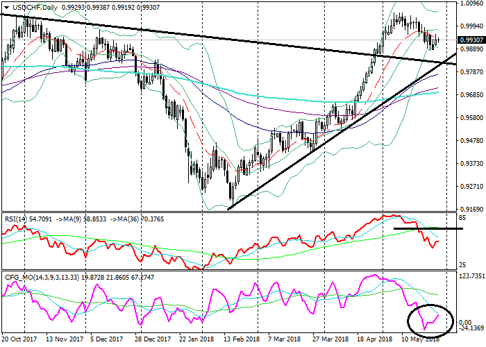Click the highlighted 0.99307 current price tag
This screenshot has height=347, width=486.
471,40
